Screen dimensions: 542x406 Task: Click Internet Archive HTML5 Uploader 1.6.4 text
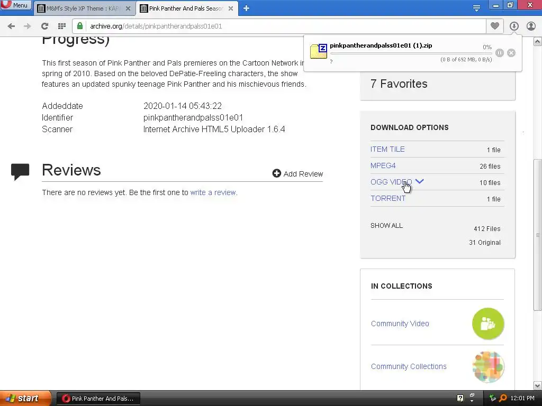(x=214, y=130)
